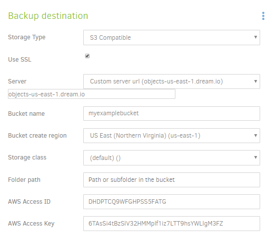Expand the Server dropdown list
The width and height of the screenshot is (274, 238).
click(171, 81)
